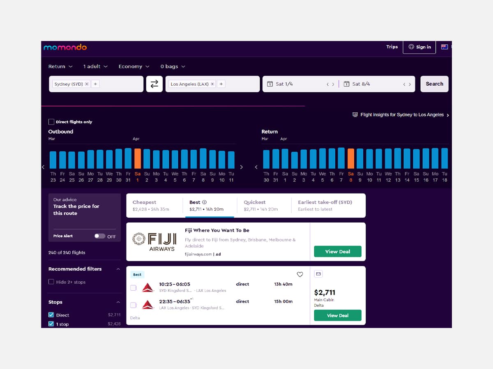Screen dimensions: 493x369
Task: Click the momondo logo
Action: (65, 47)
